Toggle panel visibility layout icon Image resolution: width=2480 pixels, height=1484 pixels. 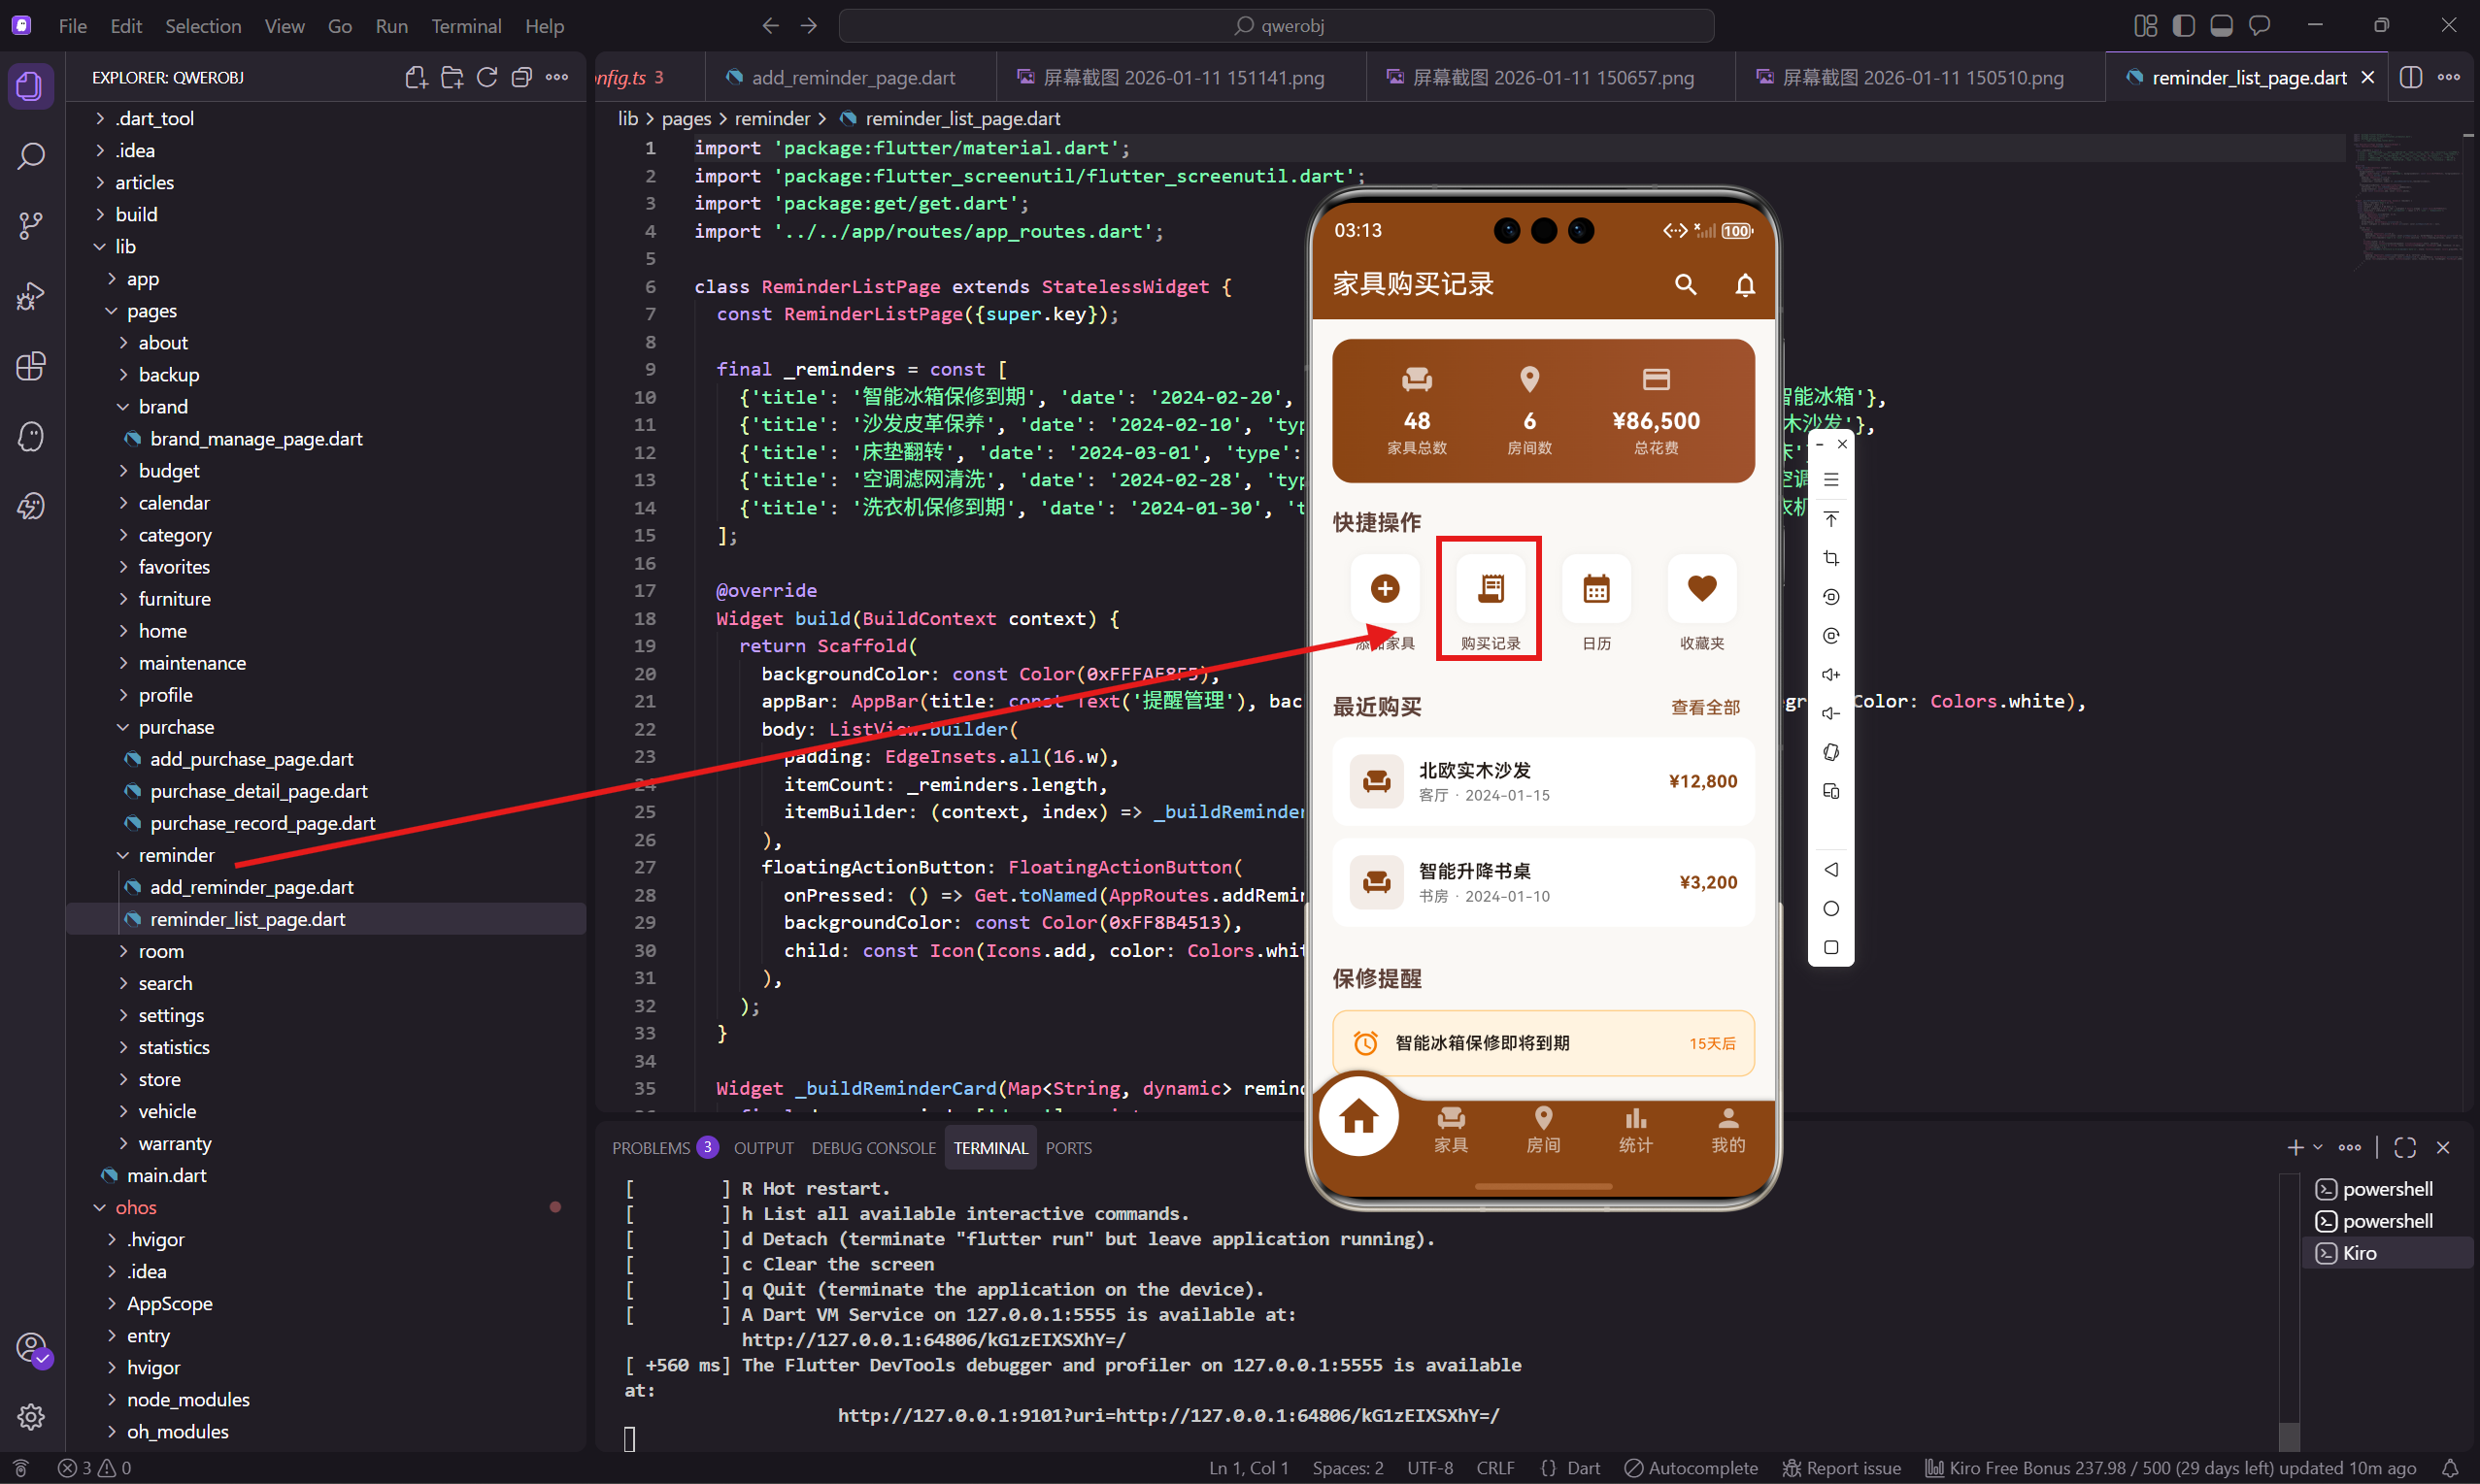click(2221, 26)
